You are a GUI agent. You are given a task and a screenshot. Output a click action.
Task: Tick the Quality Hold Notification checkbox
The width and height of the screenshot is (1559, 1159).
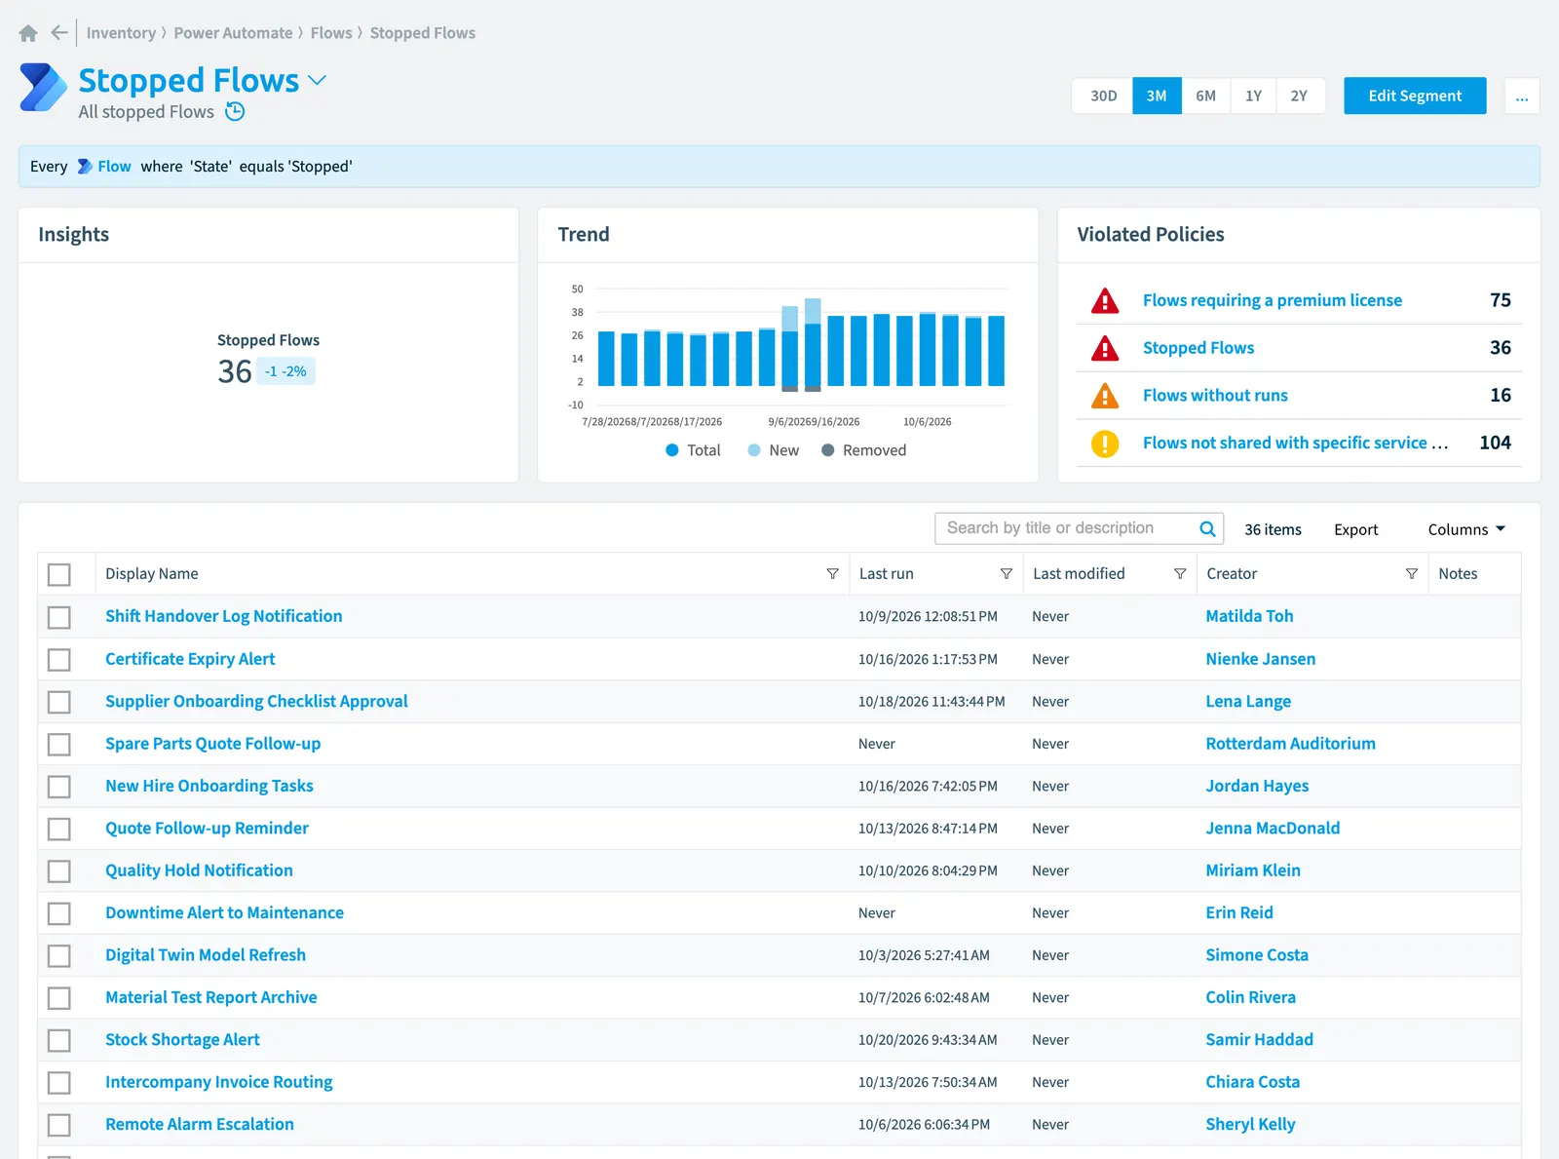pos(59,871)
